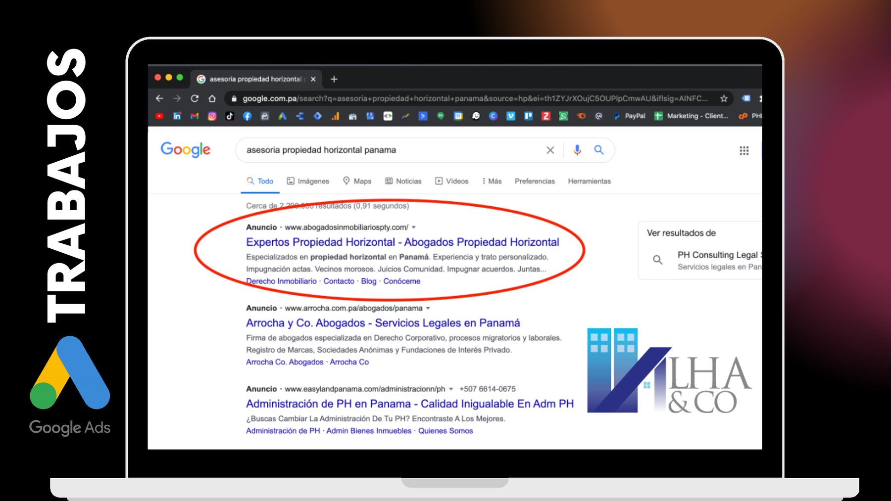The image size is (891, 501).
Task: Click the Google logo
Action: pyautogui.click(x=186, y=149)
